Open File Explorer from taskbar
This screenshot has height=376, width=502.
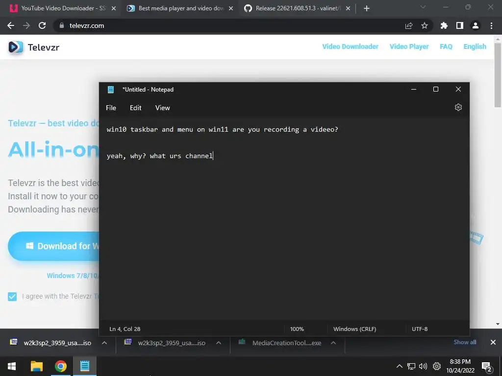click(x=36, y=366)
